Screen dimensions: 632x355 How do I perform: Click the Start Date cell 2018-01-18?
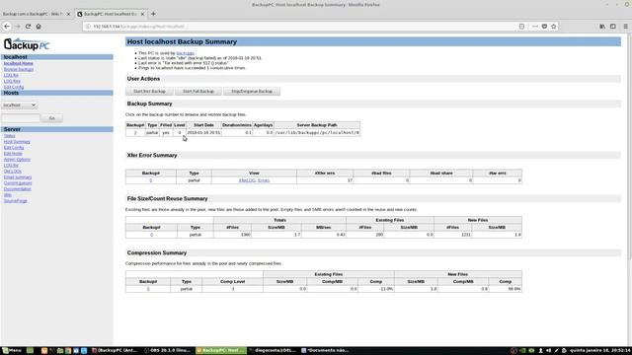(x=203, y=132)
